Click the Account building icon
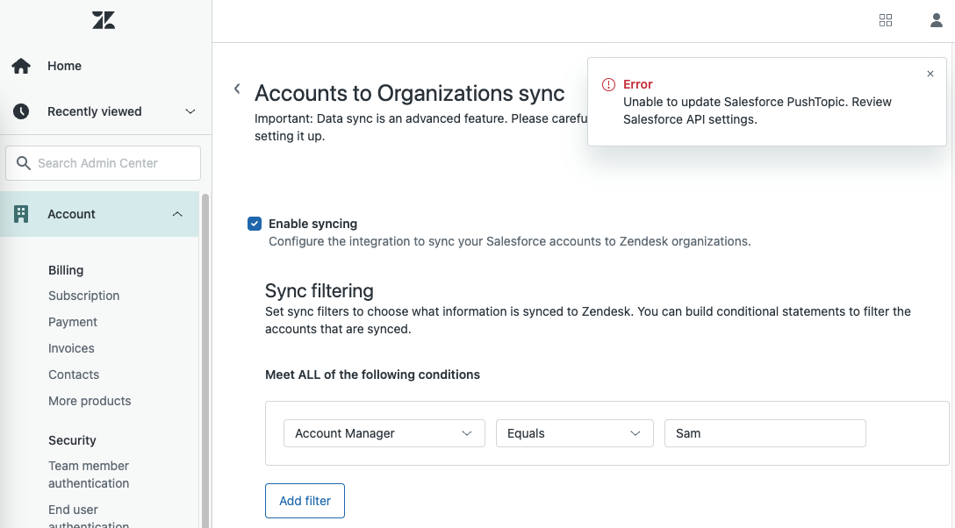955x528 pixels. click(x=21, y=214)
